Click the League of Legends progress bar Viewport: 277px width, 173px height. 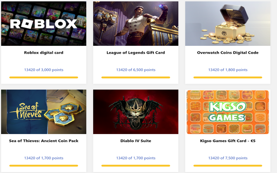[135, 77]
